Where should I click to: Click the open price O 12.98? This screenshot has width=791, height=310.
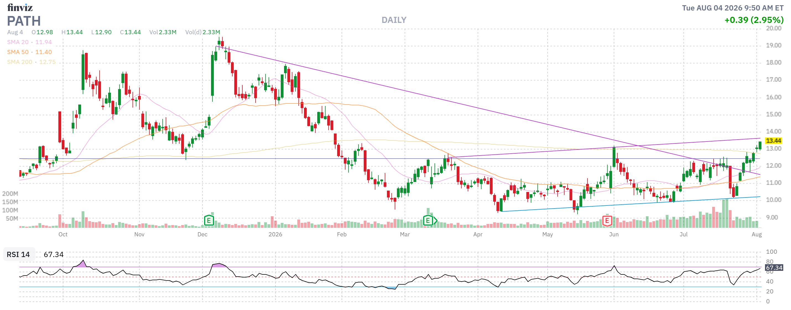click(x=42, y=32)
